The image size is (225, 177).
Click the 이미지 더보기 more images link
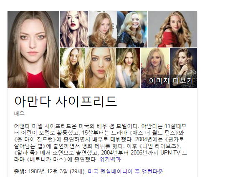pos(171,81)
